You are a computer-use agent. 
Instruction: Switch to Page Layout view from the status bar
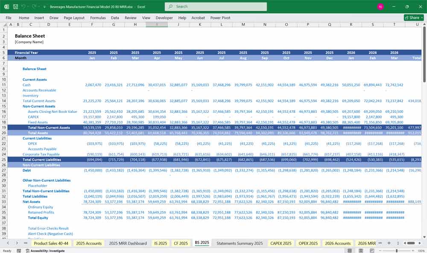coord(361,250)
